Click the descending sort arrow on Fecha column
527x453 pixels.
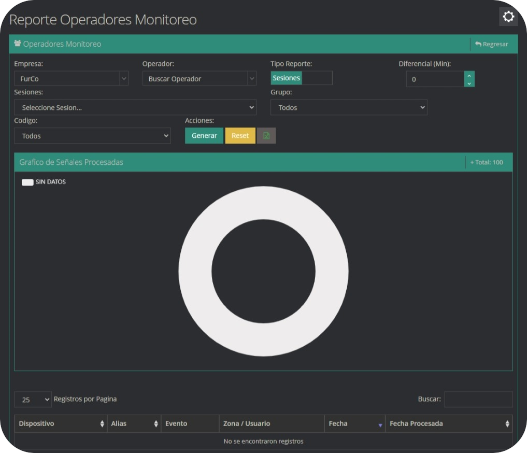(380, 424)
